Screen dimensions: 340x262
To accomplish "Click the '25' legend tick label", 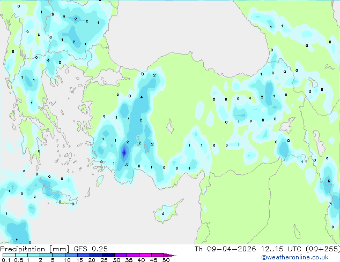I will point(104,260).
